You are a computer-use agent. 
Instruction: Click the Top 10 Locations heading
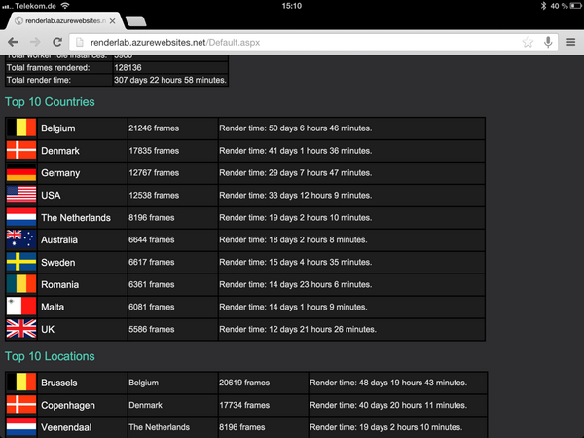click(x=50, y=356)
